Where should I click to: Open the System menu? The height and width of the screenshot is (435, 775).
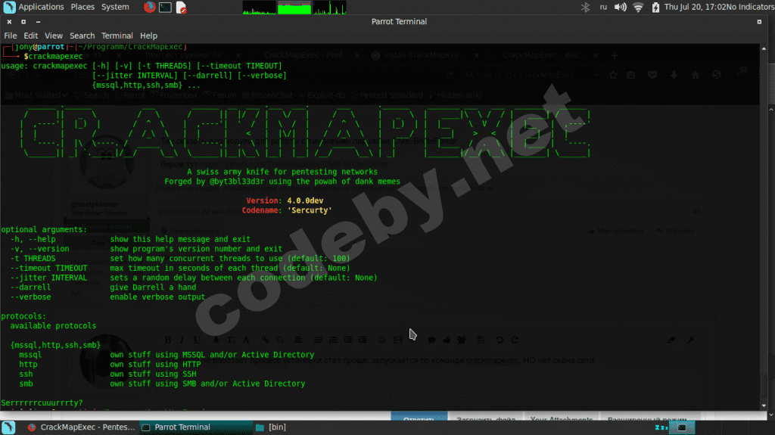pyautogui.click(x=115, y=7)
